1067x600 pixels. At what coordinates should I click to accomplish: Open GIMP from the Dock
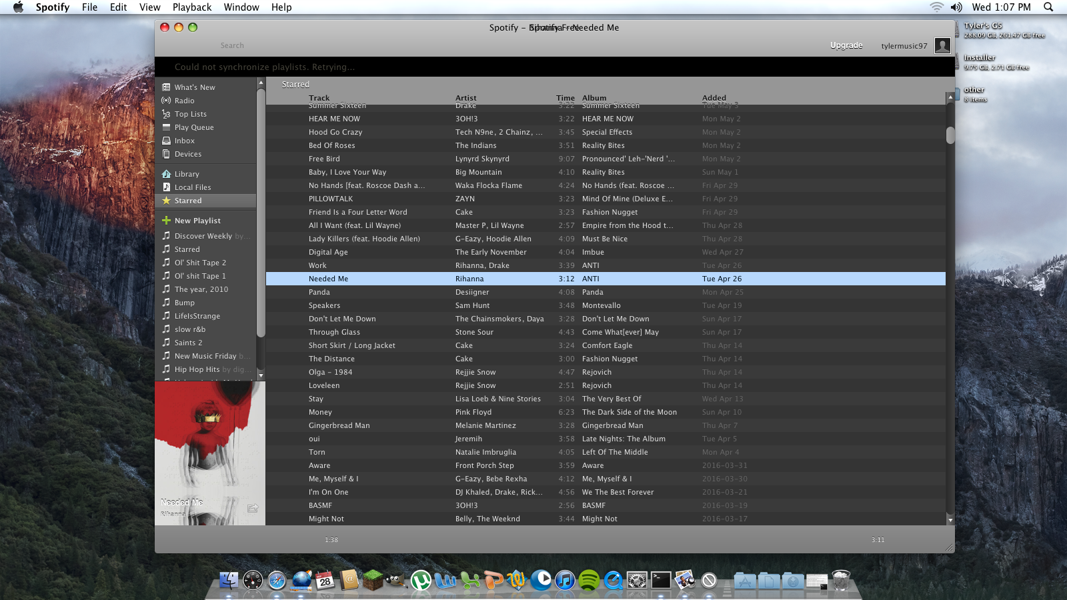tap(397, 581)
